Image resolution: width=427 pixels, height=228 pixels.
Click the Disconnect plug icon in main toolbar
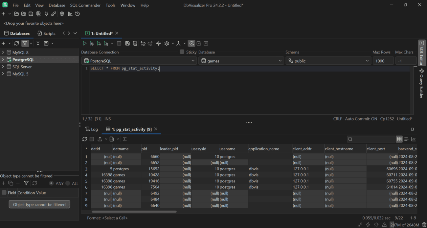click(54, 14)
